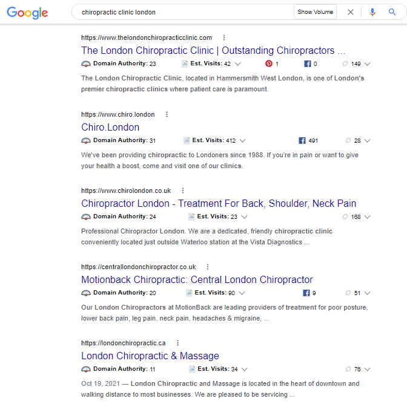The height and width of the screenshot is (407, 407).
Task: Clear the search box with X icon
Action: [x=350, y=12]
